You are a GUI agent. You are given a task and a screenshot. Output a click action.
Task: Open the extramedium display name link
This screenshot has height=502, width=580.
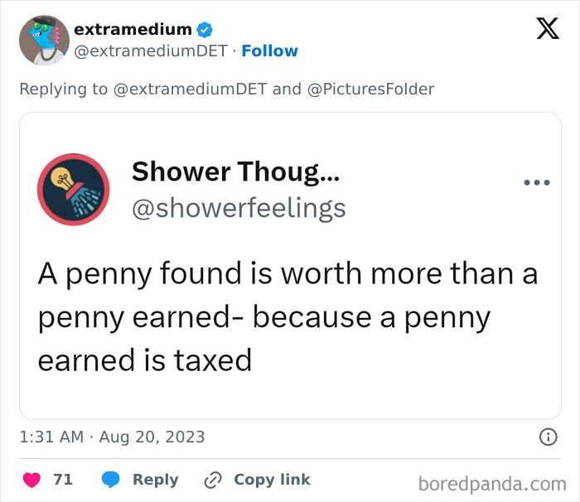coord(133,30)
